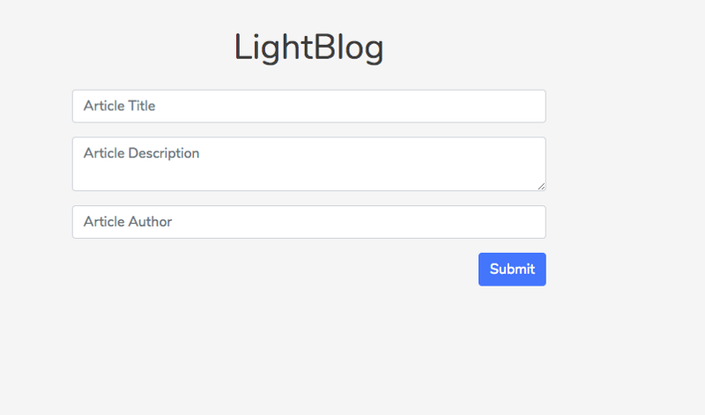
Task: Focus the Article Description text area
Action: coord(308,164)
